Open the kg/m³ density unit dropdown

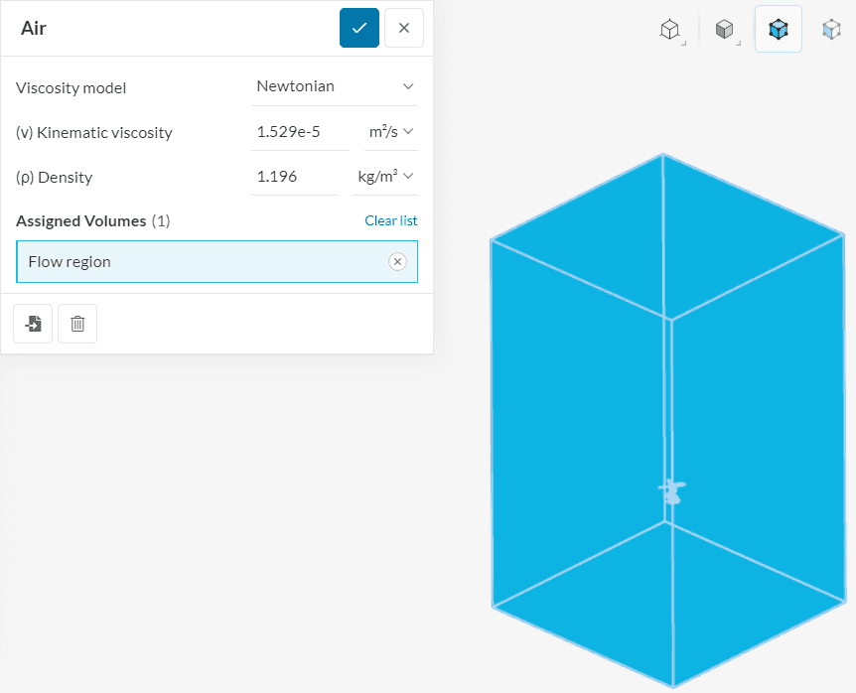point(385,176)
